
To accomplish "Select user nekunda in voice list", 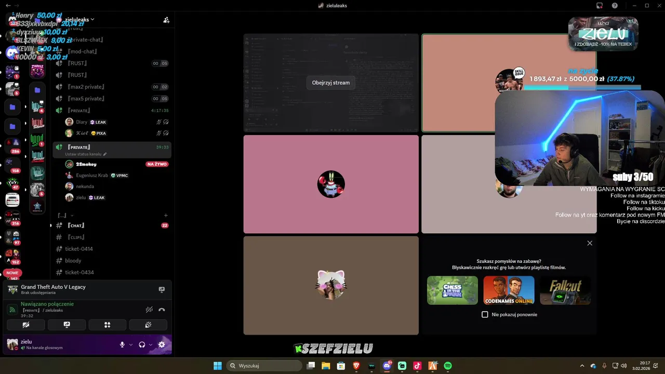I will click(x=117, y=186).
